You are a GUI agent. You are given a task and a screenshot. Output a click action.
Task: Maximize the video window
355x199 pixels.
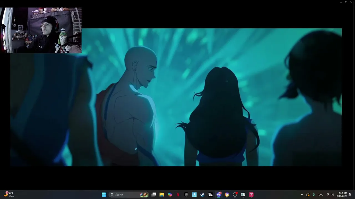point(346,2)
